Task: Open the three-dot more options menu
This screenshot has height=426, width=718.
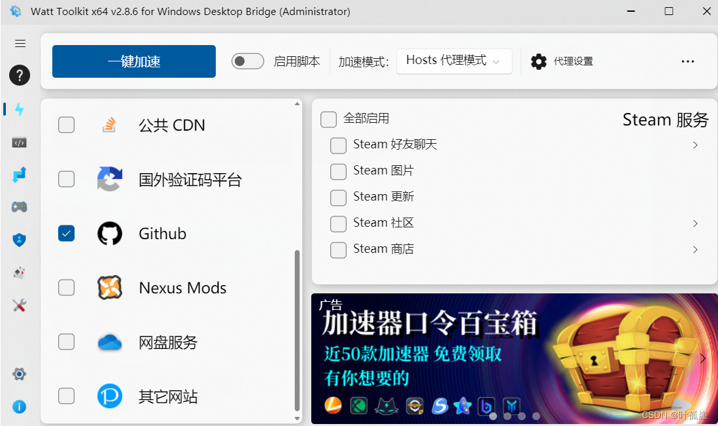Action: (x=688, y=61)
